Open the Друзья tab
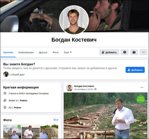The width and height of the screenshot is (149, 139). click(43, 52)
